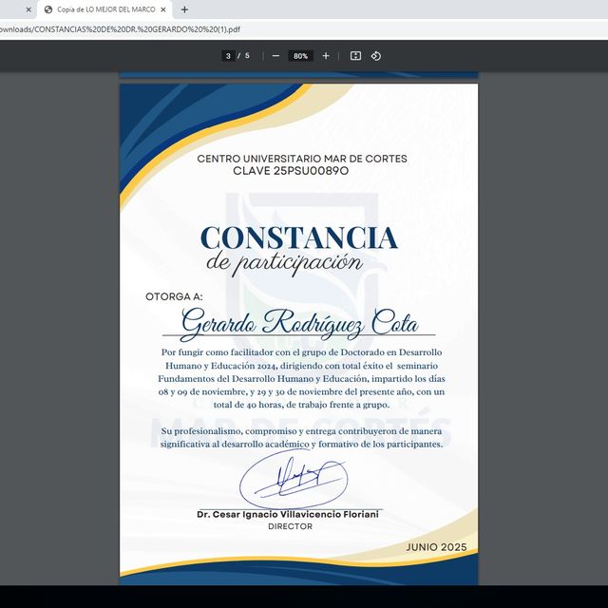
Task: Click '08 y 09 de noviembre' line
Action: click(301, 392)
